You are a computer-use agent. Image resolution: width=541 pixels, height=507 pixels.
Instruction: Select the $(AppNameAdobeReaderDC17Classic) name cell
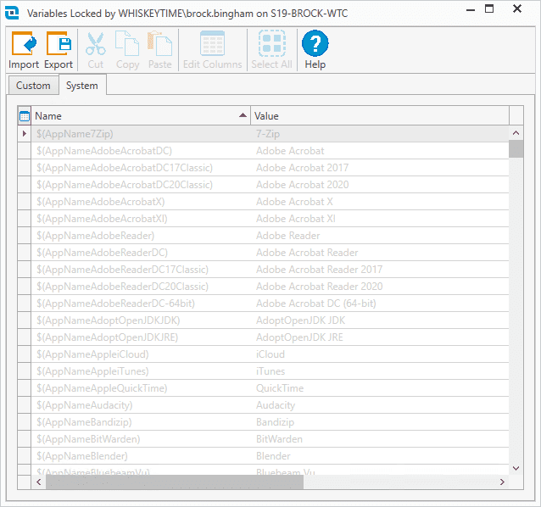pyautogui.click(x=141, y=270)
